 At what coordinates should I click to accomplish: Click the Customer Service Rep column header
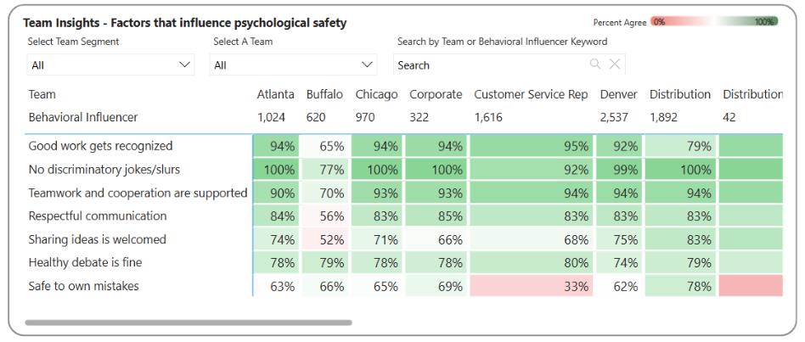pos(531,94)
